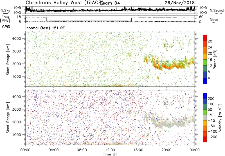Click the 'Nave' legend label

coord(214,20)
